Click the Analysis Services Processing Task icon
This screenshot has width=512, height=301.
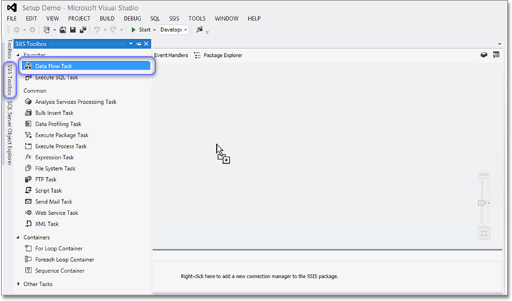29,102
